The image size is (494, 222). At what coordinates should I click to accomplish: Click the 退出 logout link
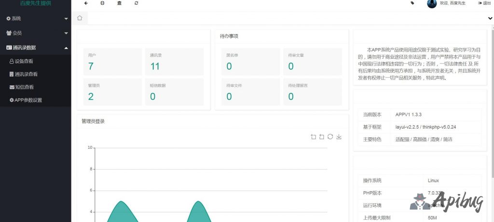pos(484,3)
